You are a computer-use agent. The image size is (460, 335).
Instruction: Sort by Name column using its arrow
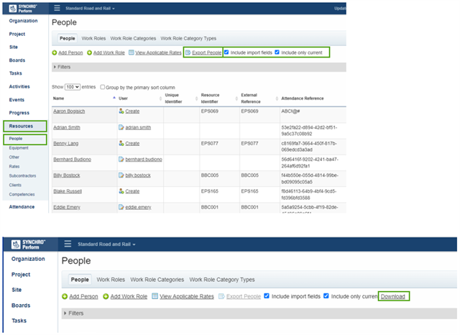[114, 98]
